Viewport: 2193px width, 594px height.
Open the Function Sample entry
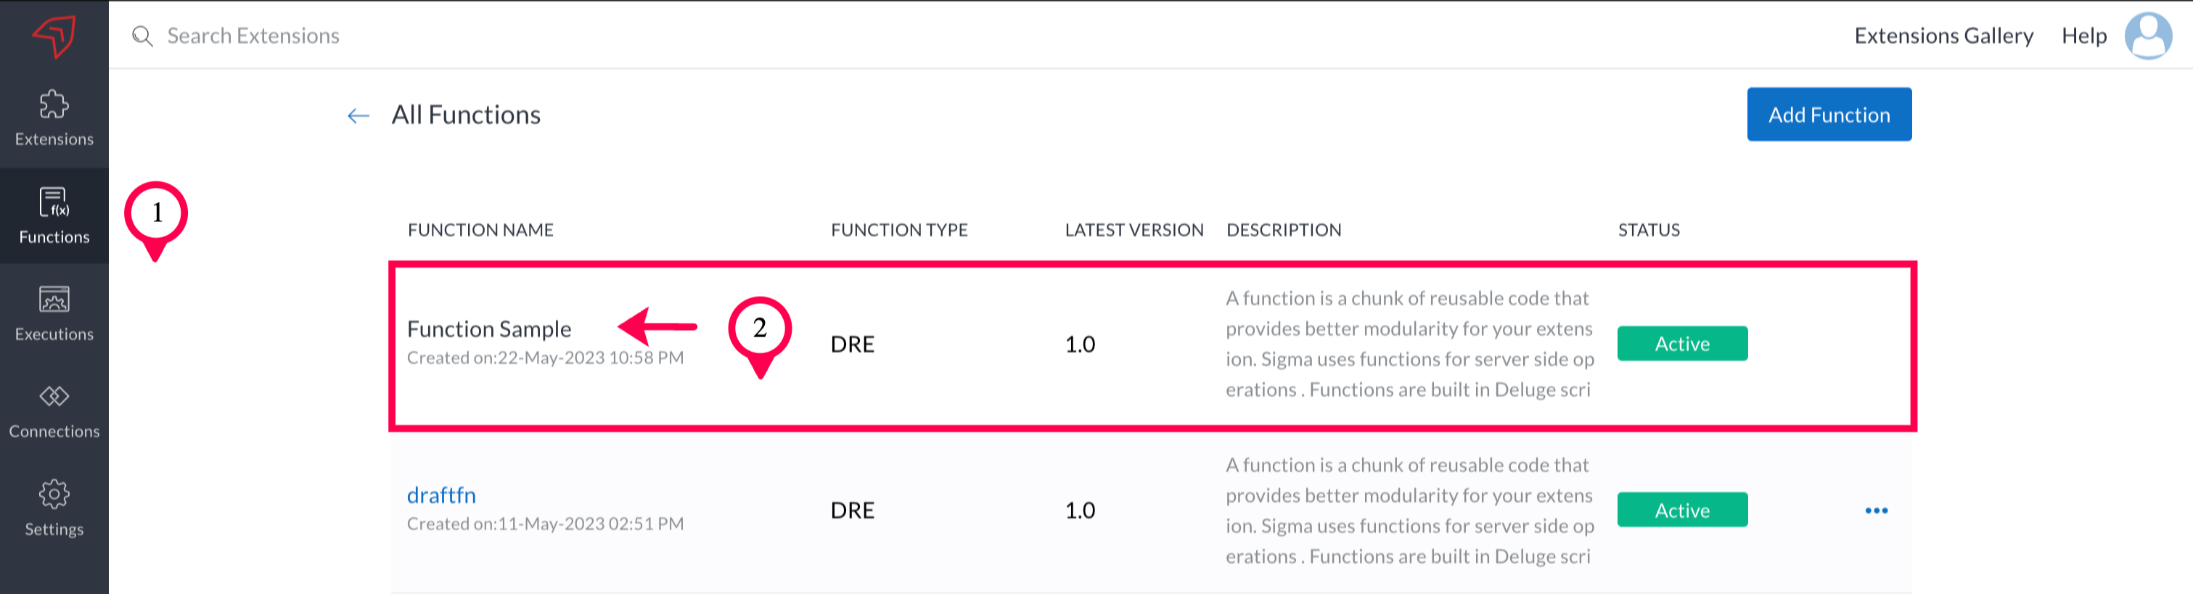[x=488, y=329]
